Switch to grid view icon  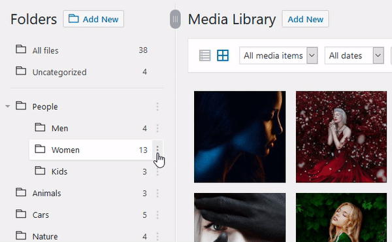[x=223, y=56]
